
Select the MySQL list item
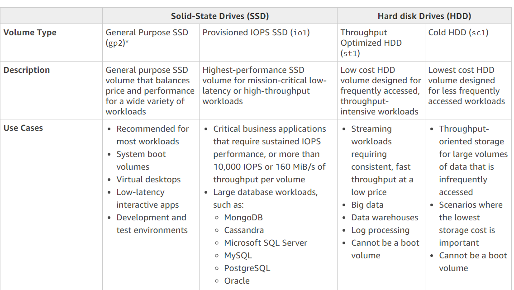point(238,256)
